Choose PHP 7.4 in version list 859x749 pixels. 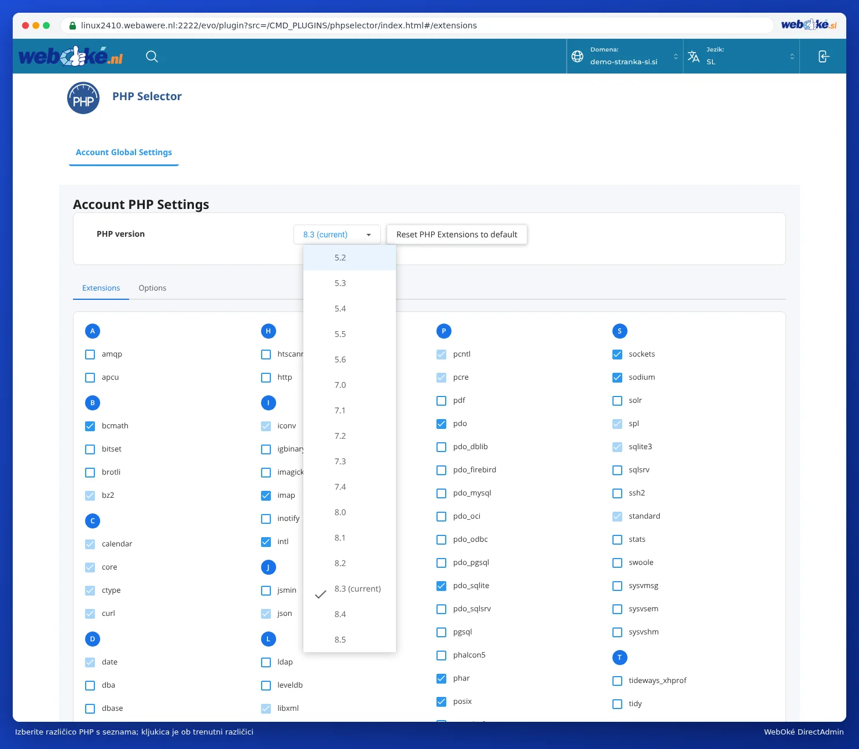[350, 487]
